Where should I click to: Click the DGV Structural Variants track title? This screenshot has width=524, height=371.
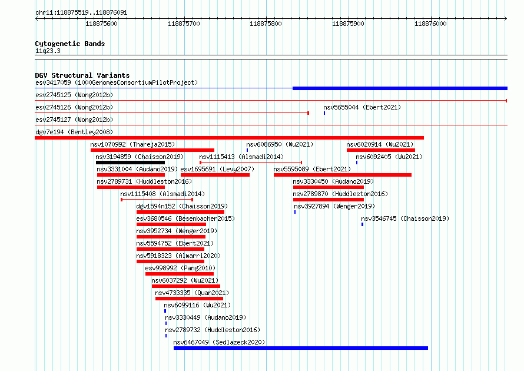82,75
